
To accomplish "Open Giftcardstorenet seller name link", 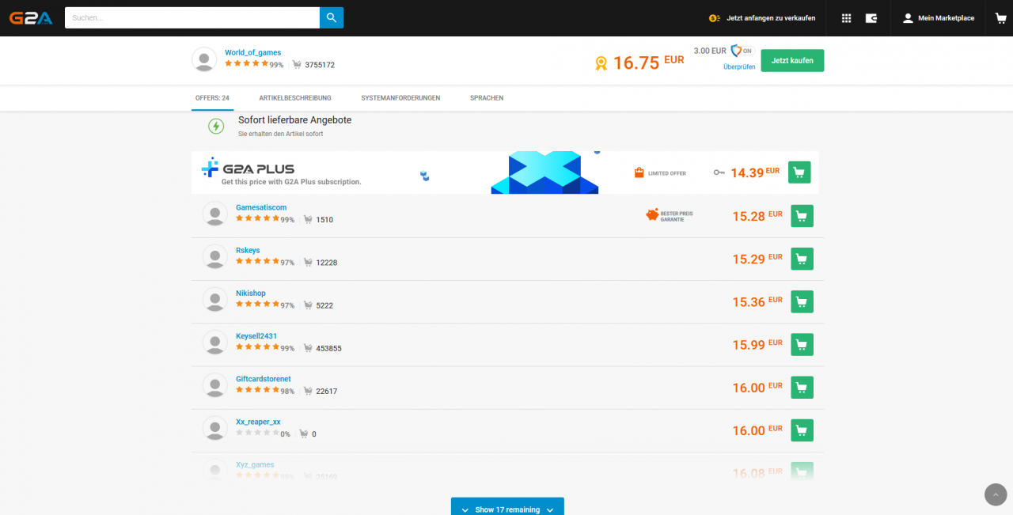I will point(264,379).
